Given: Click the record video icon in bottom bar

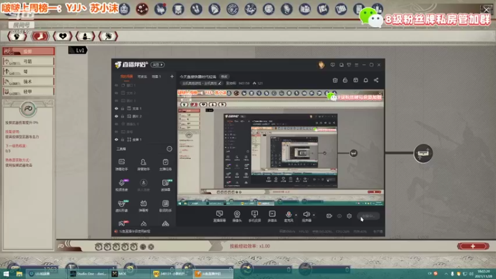Looking at the screenshot, I should point(329,216).
